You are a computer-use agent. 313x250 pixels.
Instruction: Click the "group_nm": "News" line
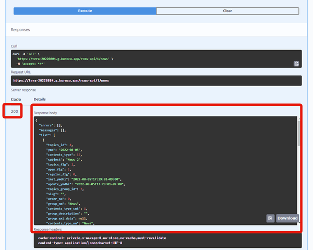[x=63, y=204]
